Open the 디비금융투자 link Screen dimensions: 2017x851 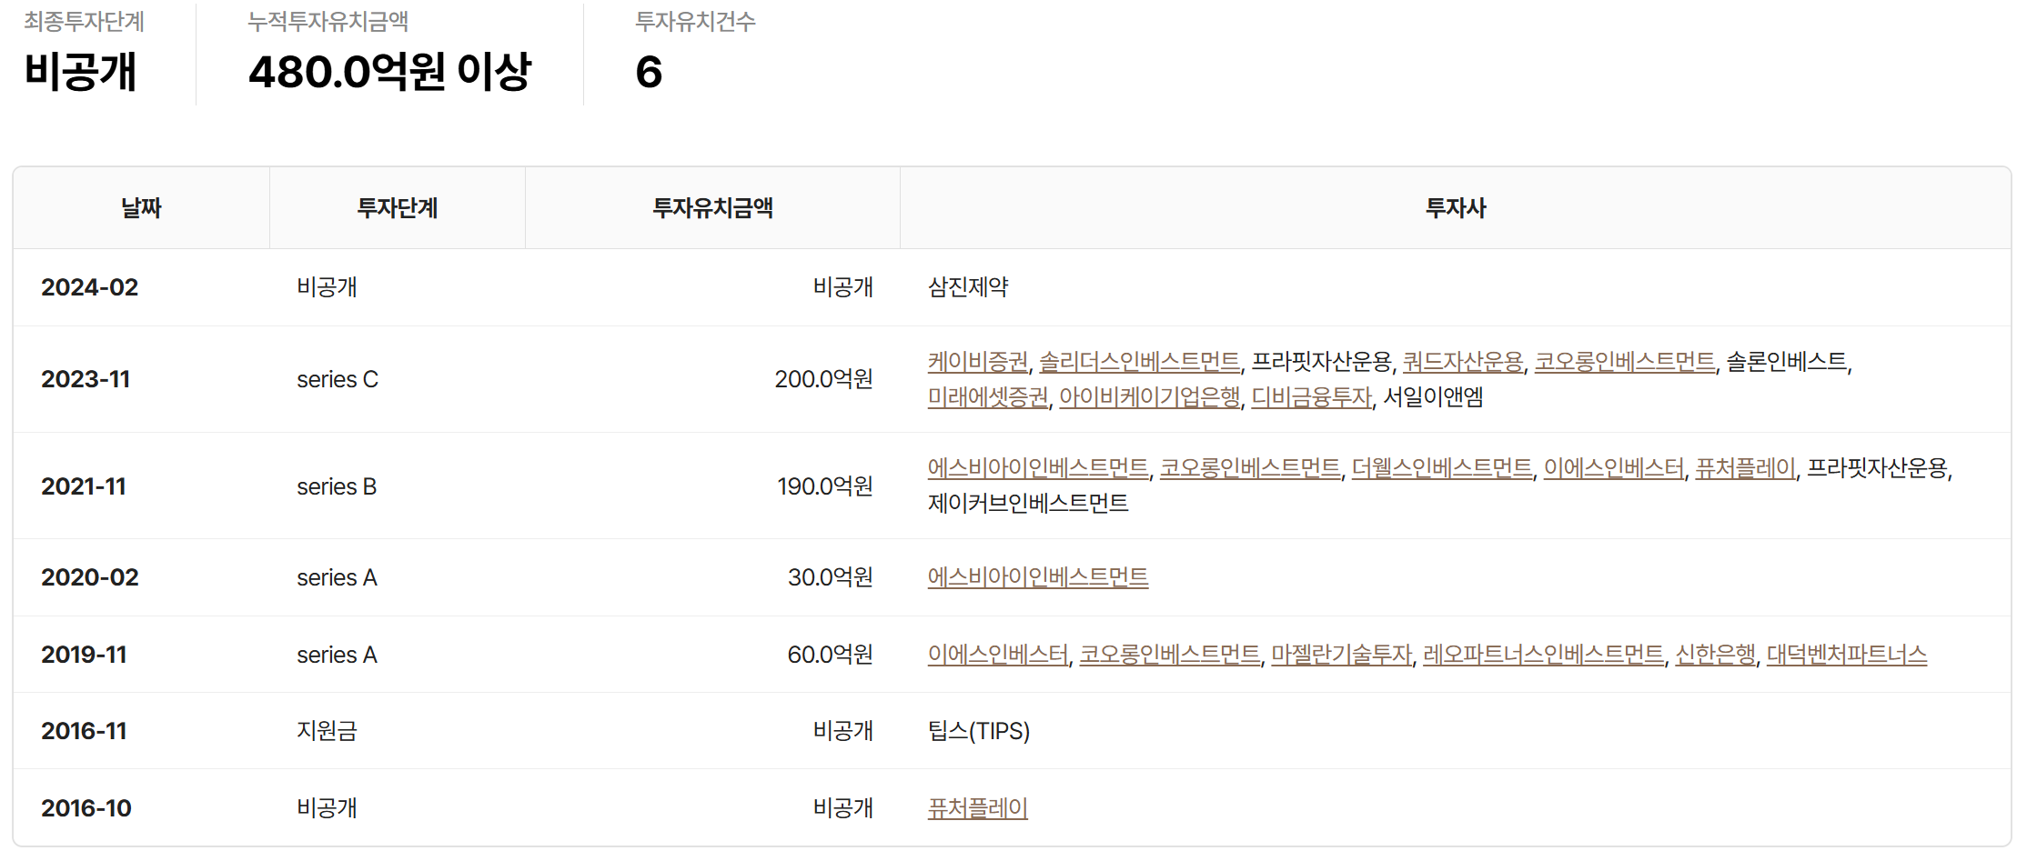click(1311, 397)
